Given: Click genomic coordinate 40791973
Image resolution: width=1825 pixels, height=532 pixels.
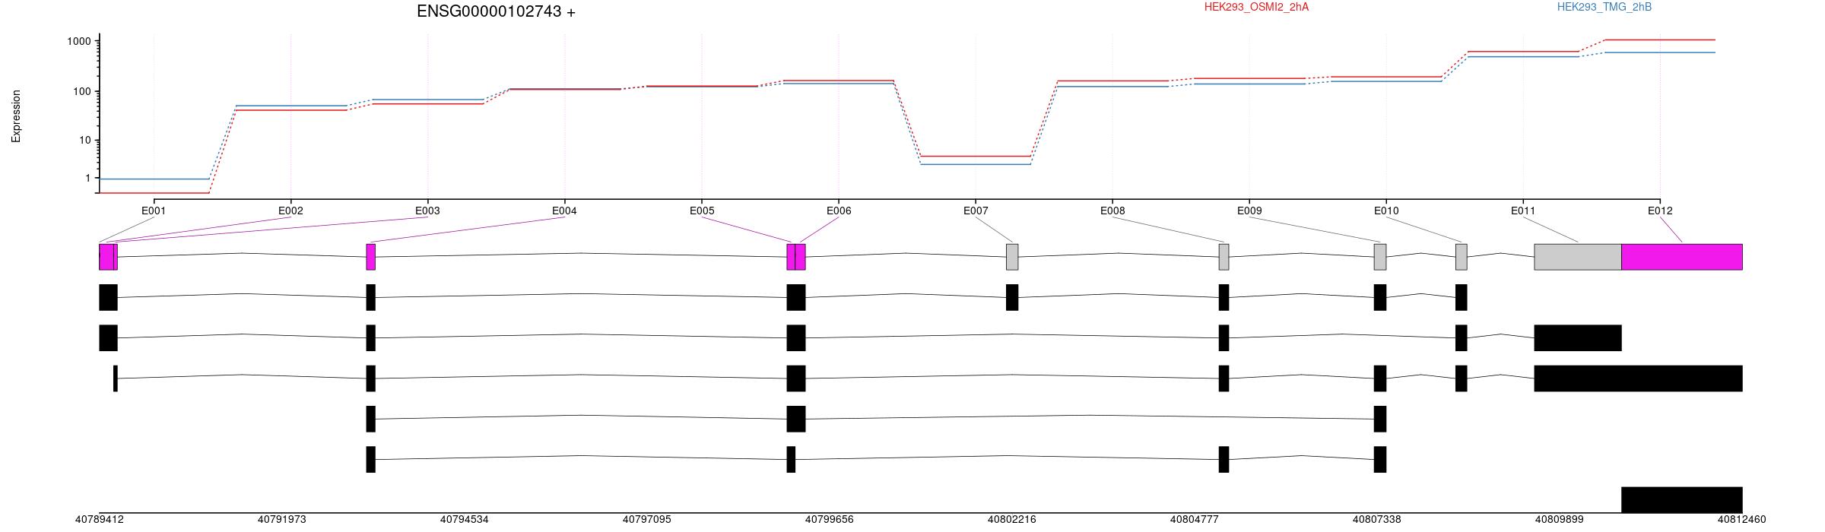Looking at the screenshot, I should (282, 520).
